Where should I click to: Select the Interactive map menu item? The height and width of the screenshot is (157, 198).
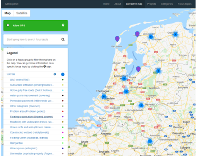[x=134, y=4]
